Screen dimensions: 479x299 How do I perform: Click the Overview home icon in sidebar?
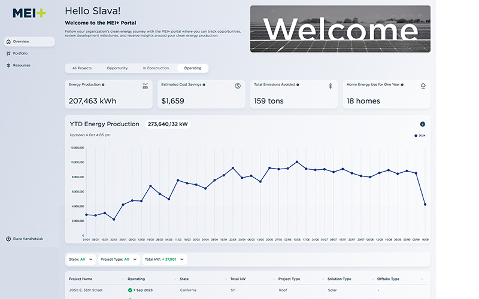[x=8, y=41]
